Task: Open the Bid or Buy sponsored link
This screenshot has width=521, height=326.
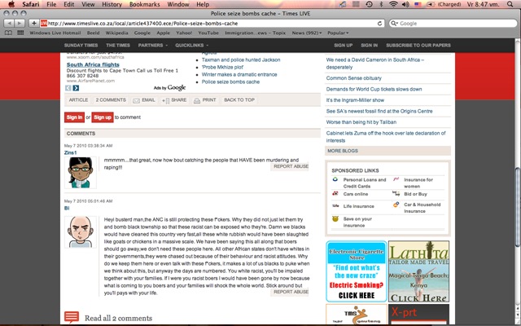Action: (415, 194)
